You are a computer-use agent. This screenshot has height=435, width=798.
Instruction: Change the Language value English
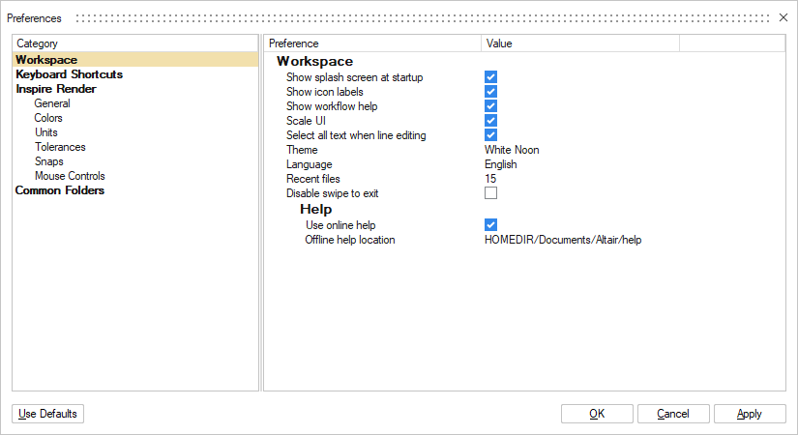pyautogui.click(x=501, y=164)
